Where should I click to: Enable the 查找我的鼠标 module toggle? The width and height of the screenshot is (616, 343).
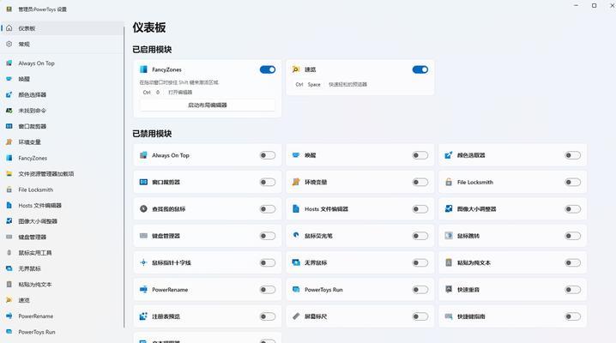tap(268, 209)
